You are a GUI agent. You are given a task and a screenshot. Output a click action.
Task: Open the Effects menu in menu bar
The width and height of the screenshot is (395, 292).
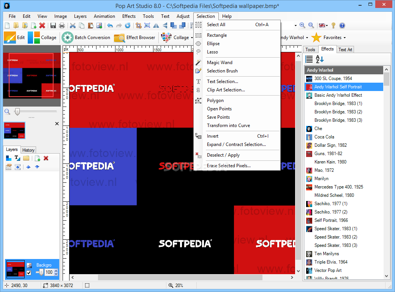129,16
